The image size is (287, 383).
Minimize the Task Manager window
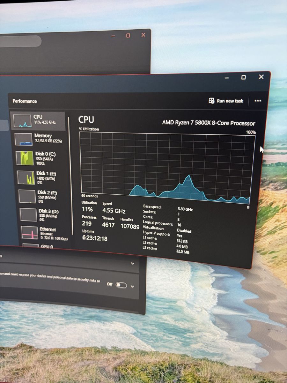(227, 78)
